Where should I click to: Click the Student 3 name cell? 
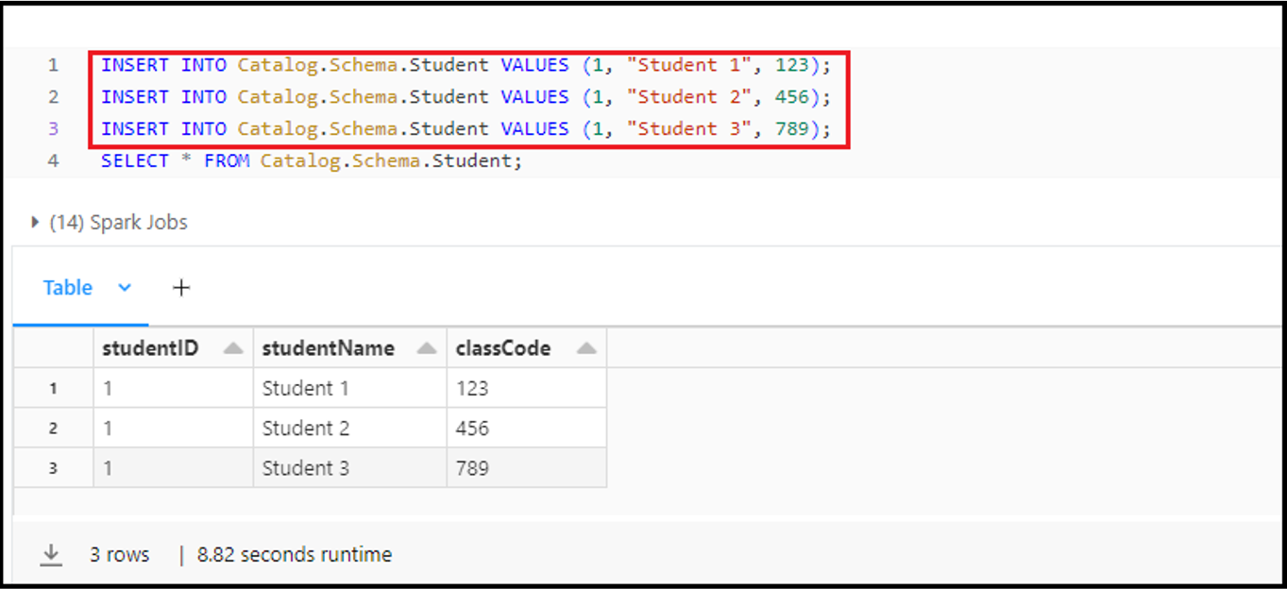coord(306,468)
